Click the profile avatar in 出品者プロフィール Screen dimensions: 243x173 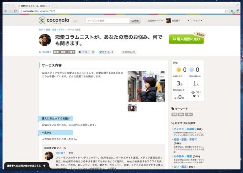click(x=49, y=156)
